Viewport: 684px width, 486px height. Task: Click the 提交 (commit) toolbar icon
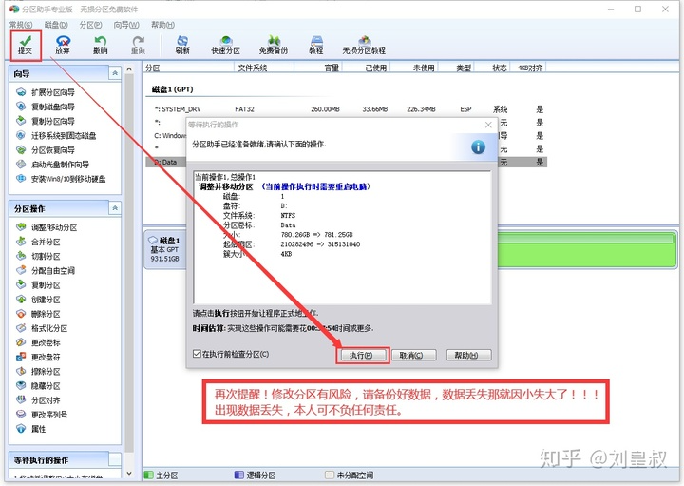tap(26, 45)
